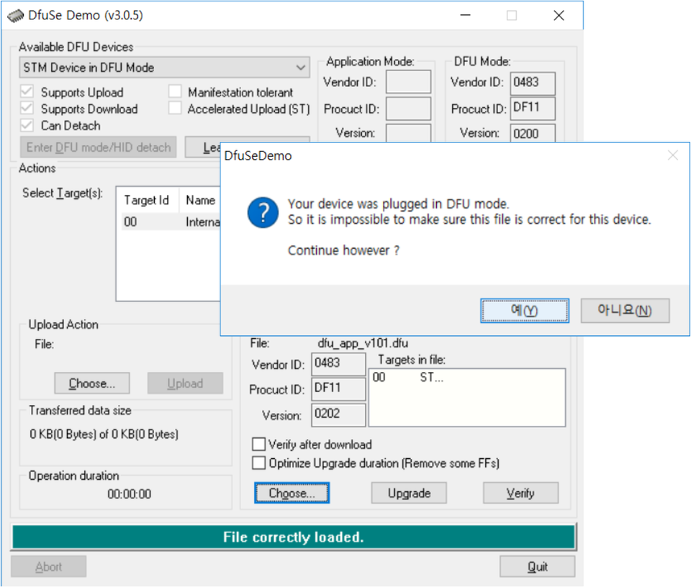Screen dimensions: 691x587
Task: Enable Accelerated Upload (ST)
Action: point(175,108)
